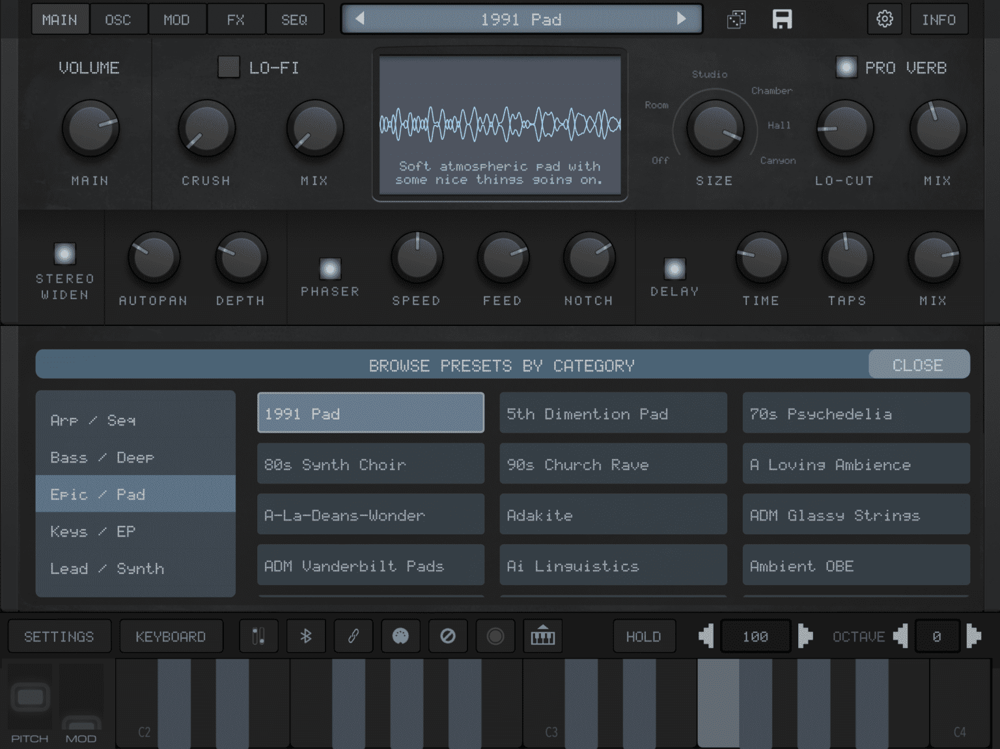
Task: Toggle STEREO WIDEN on or off
Action: [64, 253]
